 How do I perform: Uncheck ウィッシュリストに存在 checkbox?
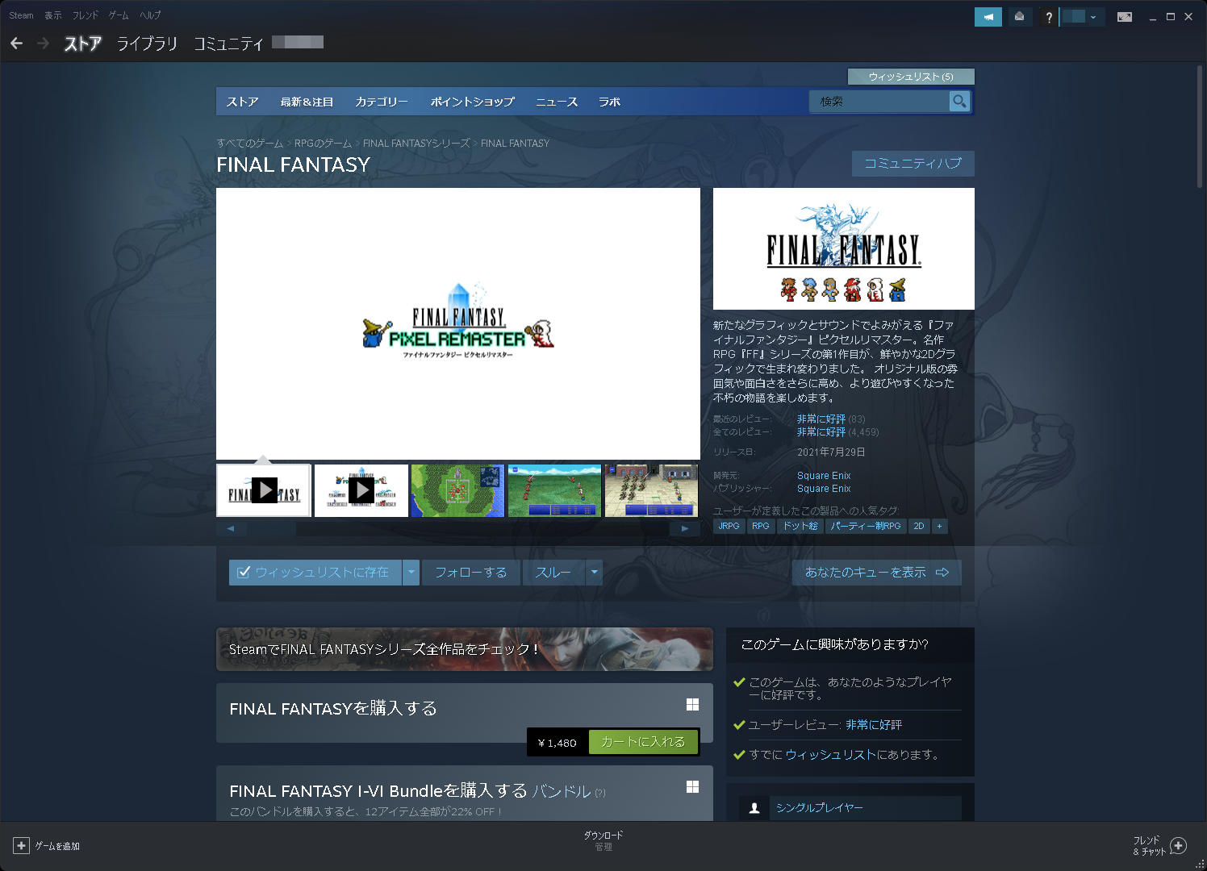pos(244,572)
